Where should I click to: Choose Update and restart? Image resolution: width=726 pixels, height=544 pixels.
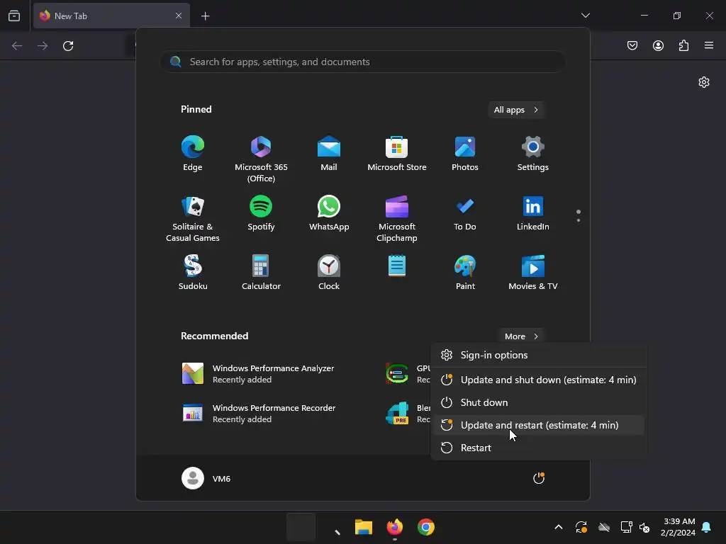coord(539,425)
